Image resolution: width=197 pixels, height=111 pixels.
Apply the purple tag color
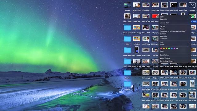coord(175,48)
